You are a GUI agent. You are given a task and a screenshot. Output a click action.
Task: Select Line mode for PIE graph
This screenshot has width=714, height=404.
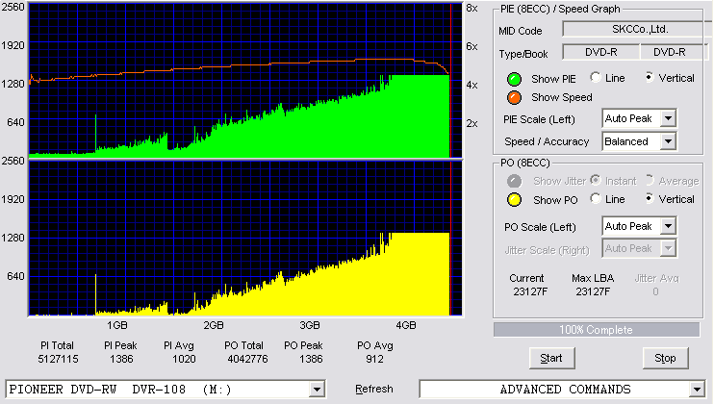tap(595, 77)
